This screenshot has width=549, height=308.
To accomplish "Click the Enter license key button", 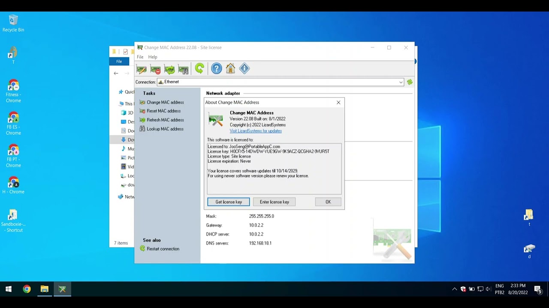I will (274, 202).
